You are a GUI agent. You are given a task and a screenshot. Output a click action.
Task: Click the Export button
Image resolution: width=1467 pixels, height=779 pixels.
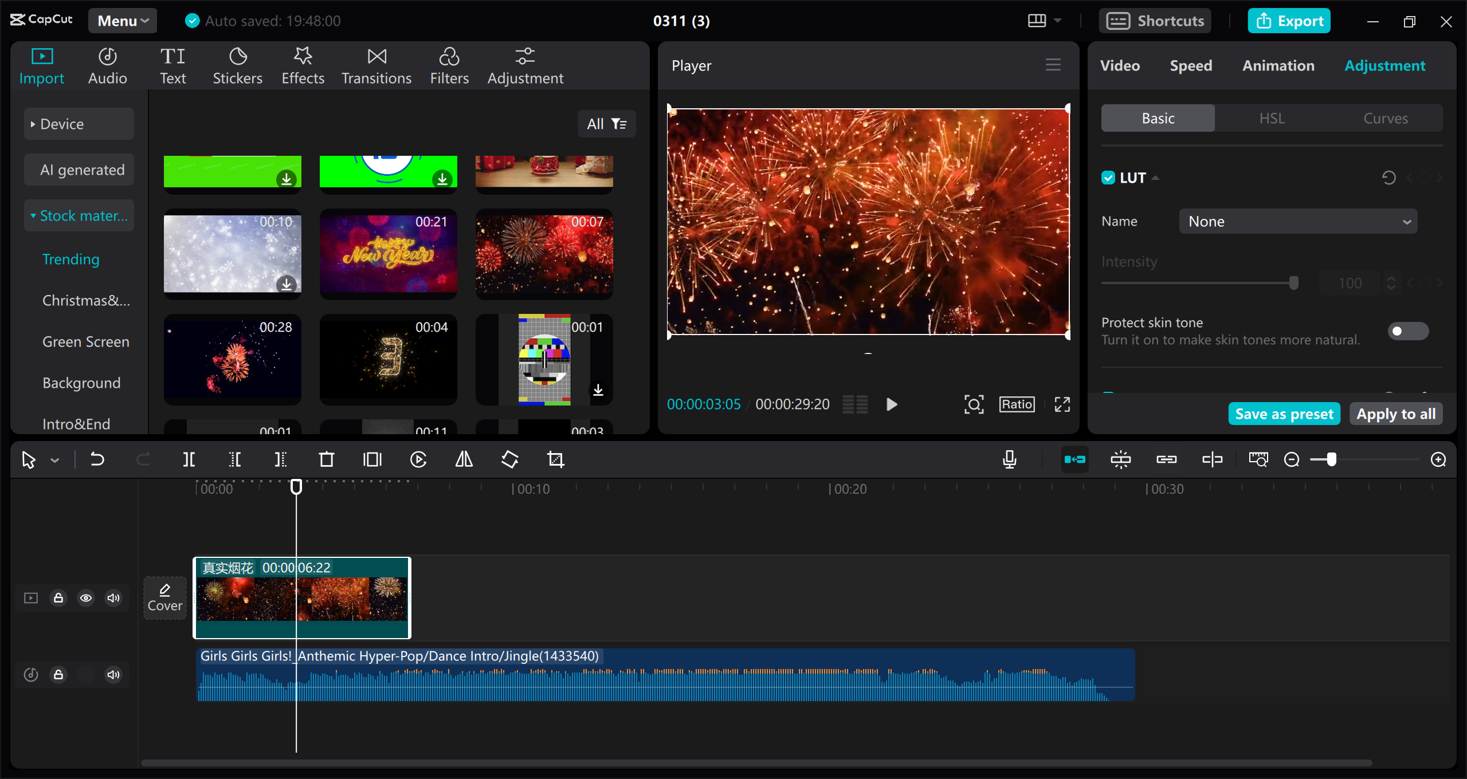(1289, 20)
